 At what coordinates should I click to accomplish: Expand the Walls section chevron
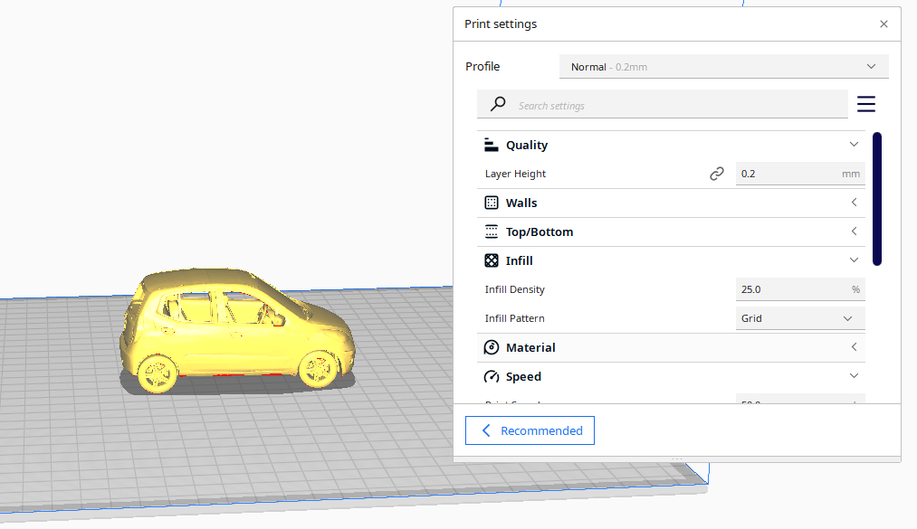coord(854,203)
